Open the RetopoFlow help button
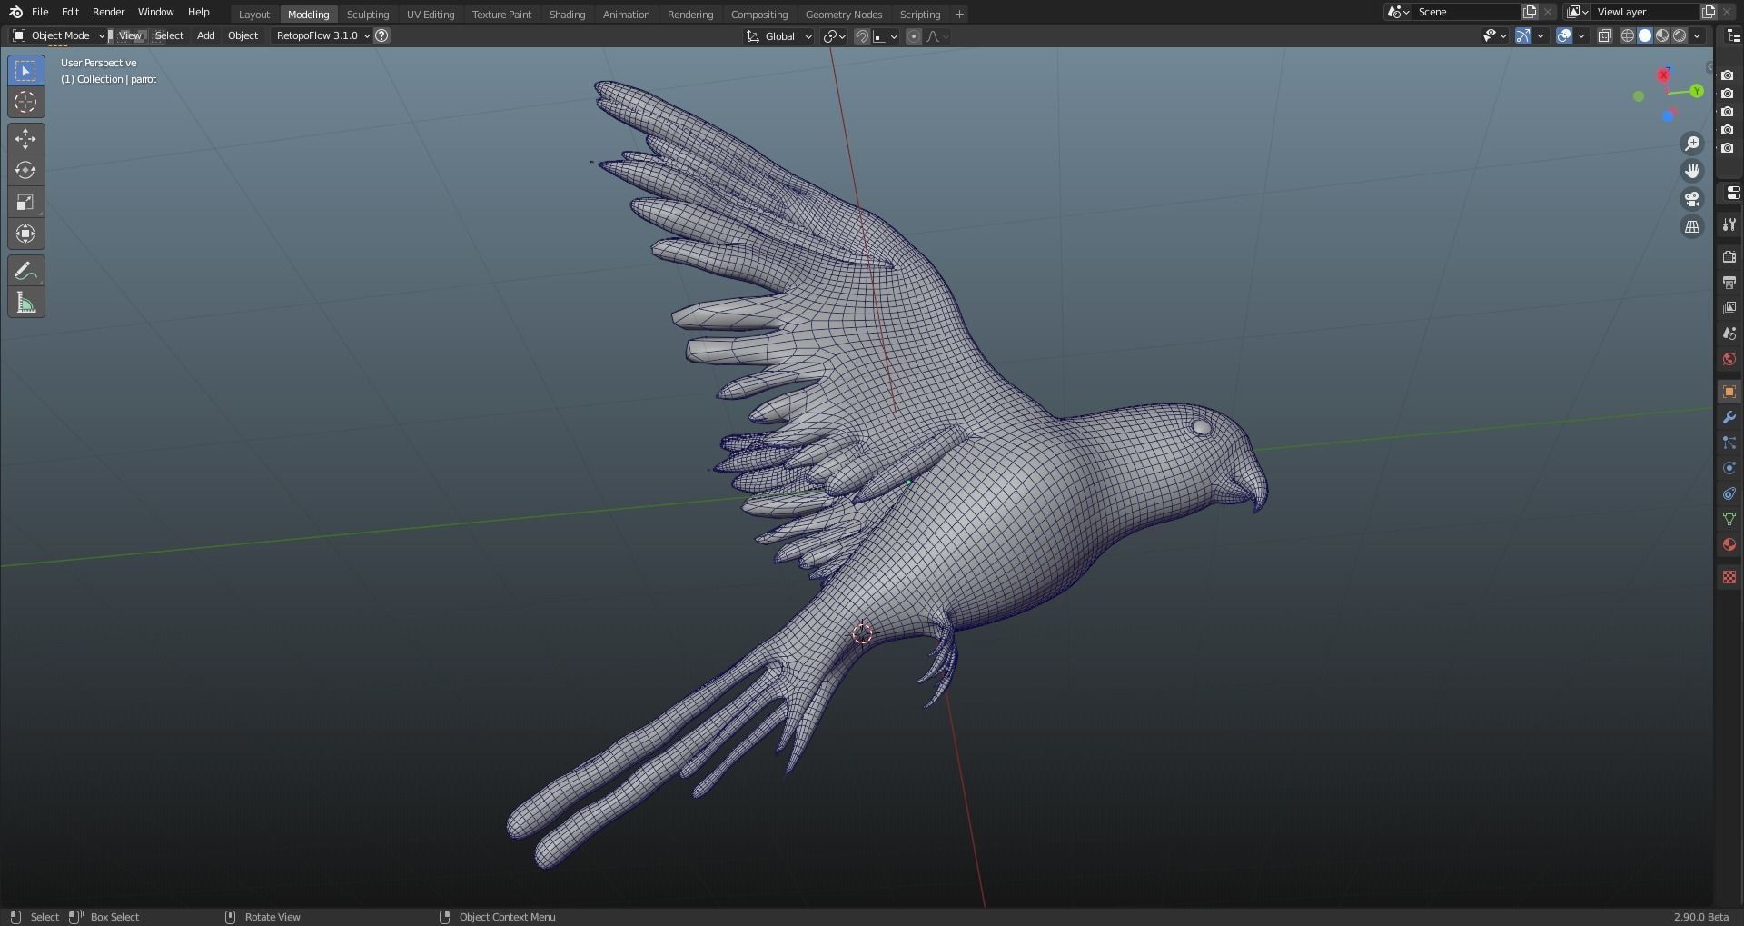 coord(381,35)
